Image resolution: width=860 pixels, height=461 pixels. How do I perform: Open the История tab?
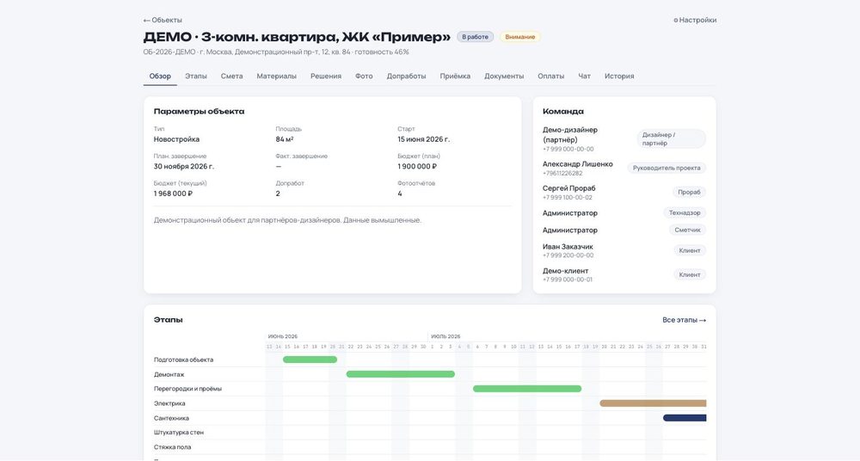point(619,77)
